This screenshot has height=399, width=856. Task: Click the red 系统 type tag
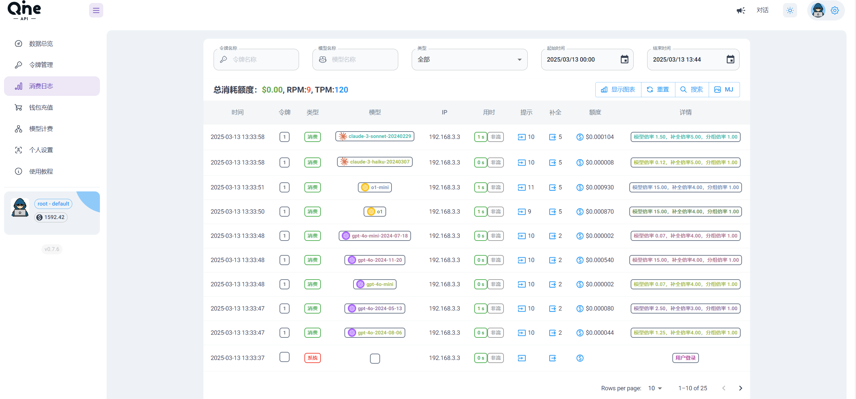coord(312,358)
